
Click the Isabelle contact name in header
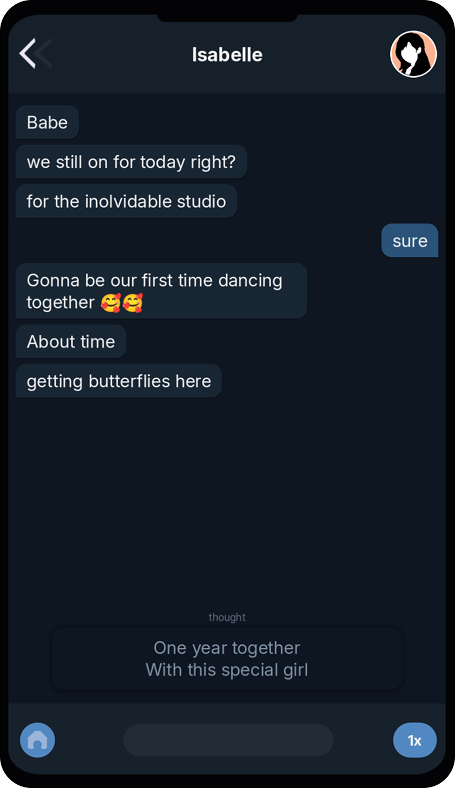click(227, 54)
